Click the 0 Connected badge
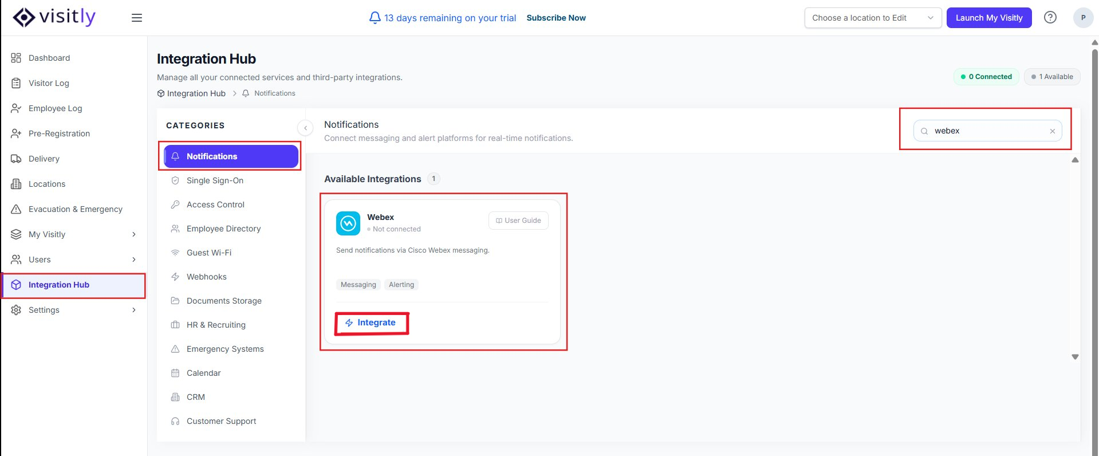Viewport: 1099px width, 456px height. click(986, 77)
